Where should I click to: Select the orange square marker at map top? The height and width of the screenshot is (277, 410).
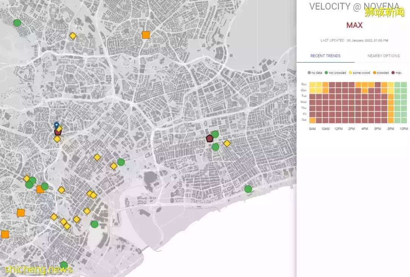pos(146,35)
